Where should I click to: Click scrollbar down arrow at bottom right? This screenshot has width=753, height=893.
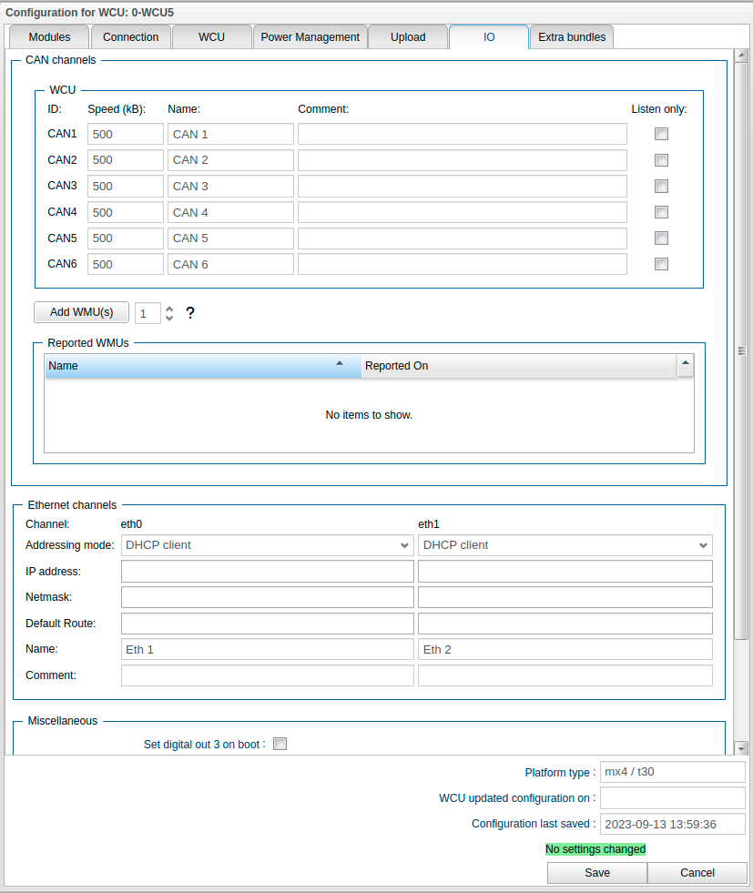[741, 747]
